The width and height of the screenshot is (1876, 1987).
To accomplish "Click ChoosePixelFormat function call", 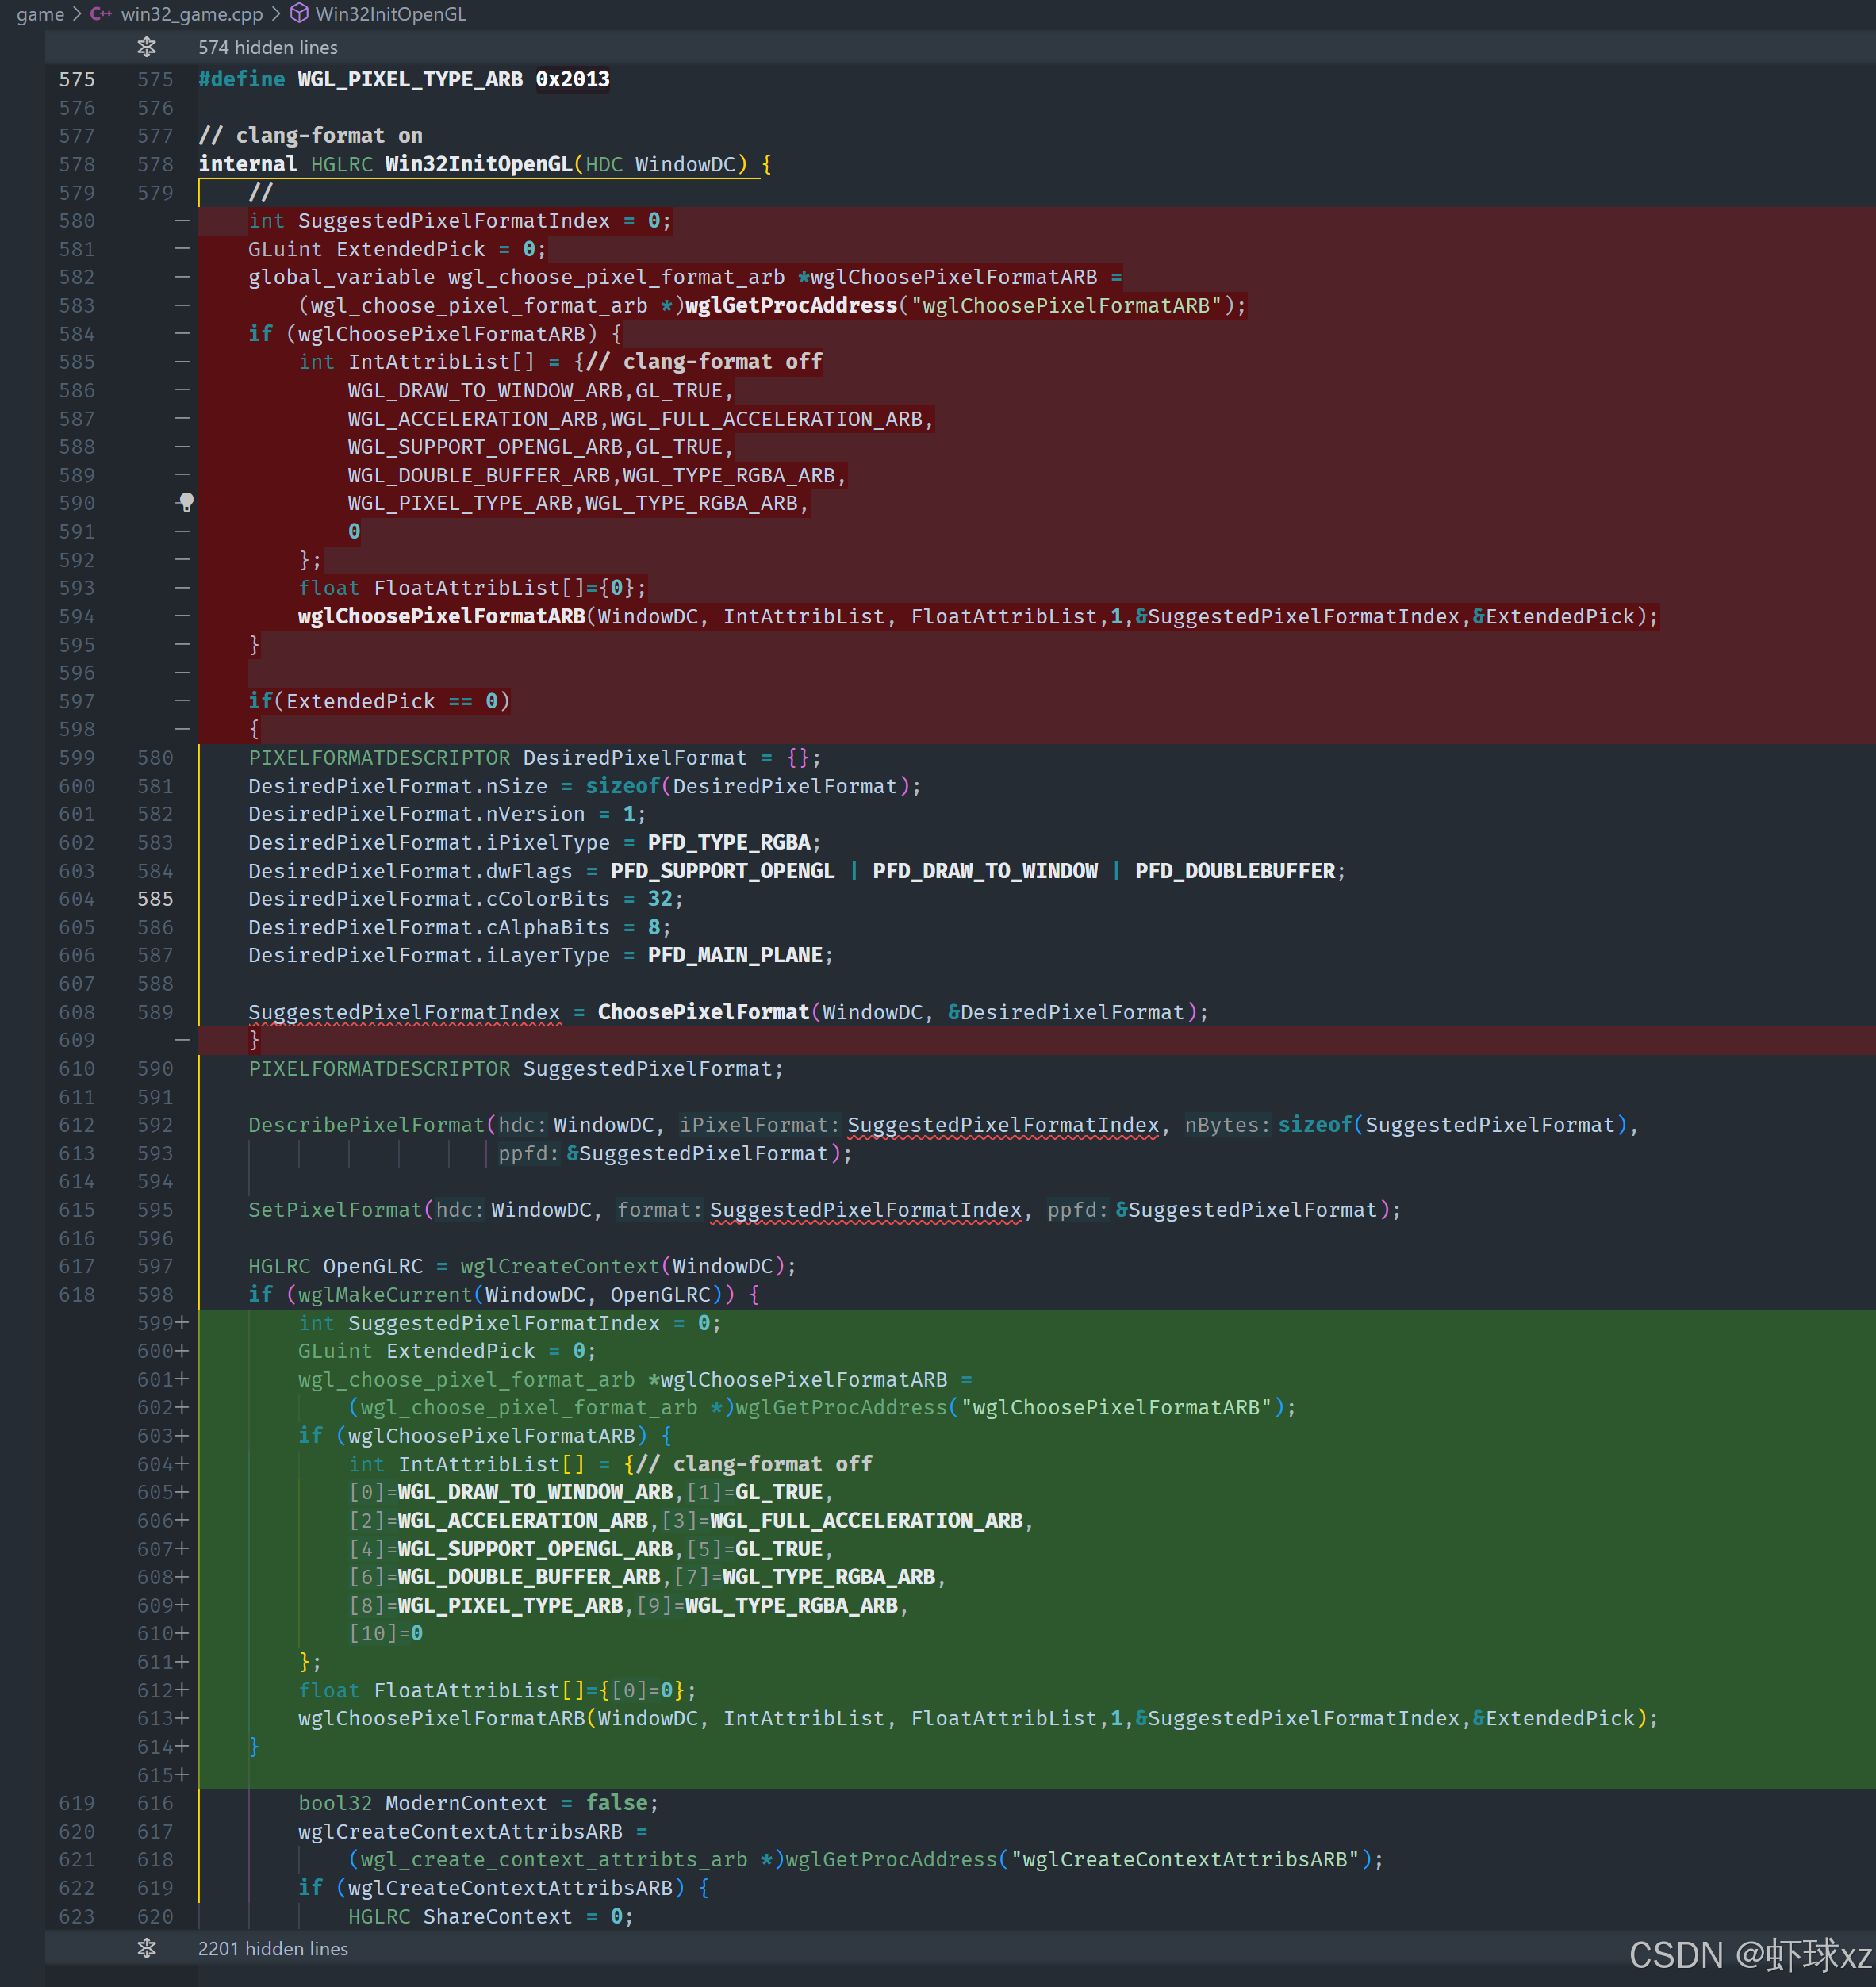I will 703,1012.
